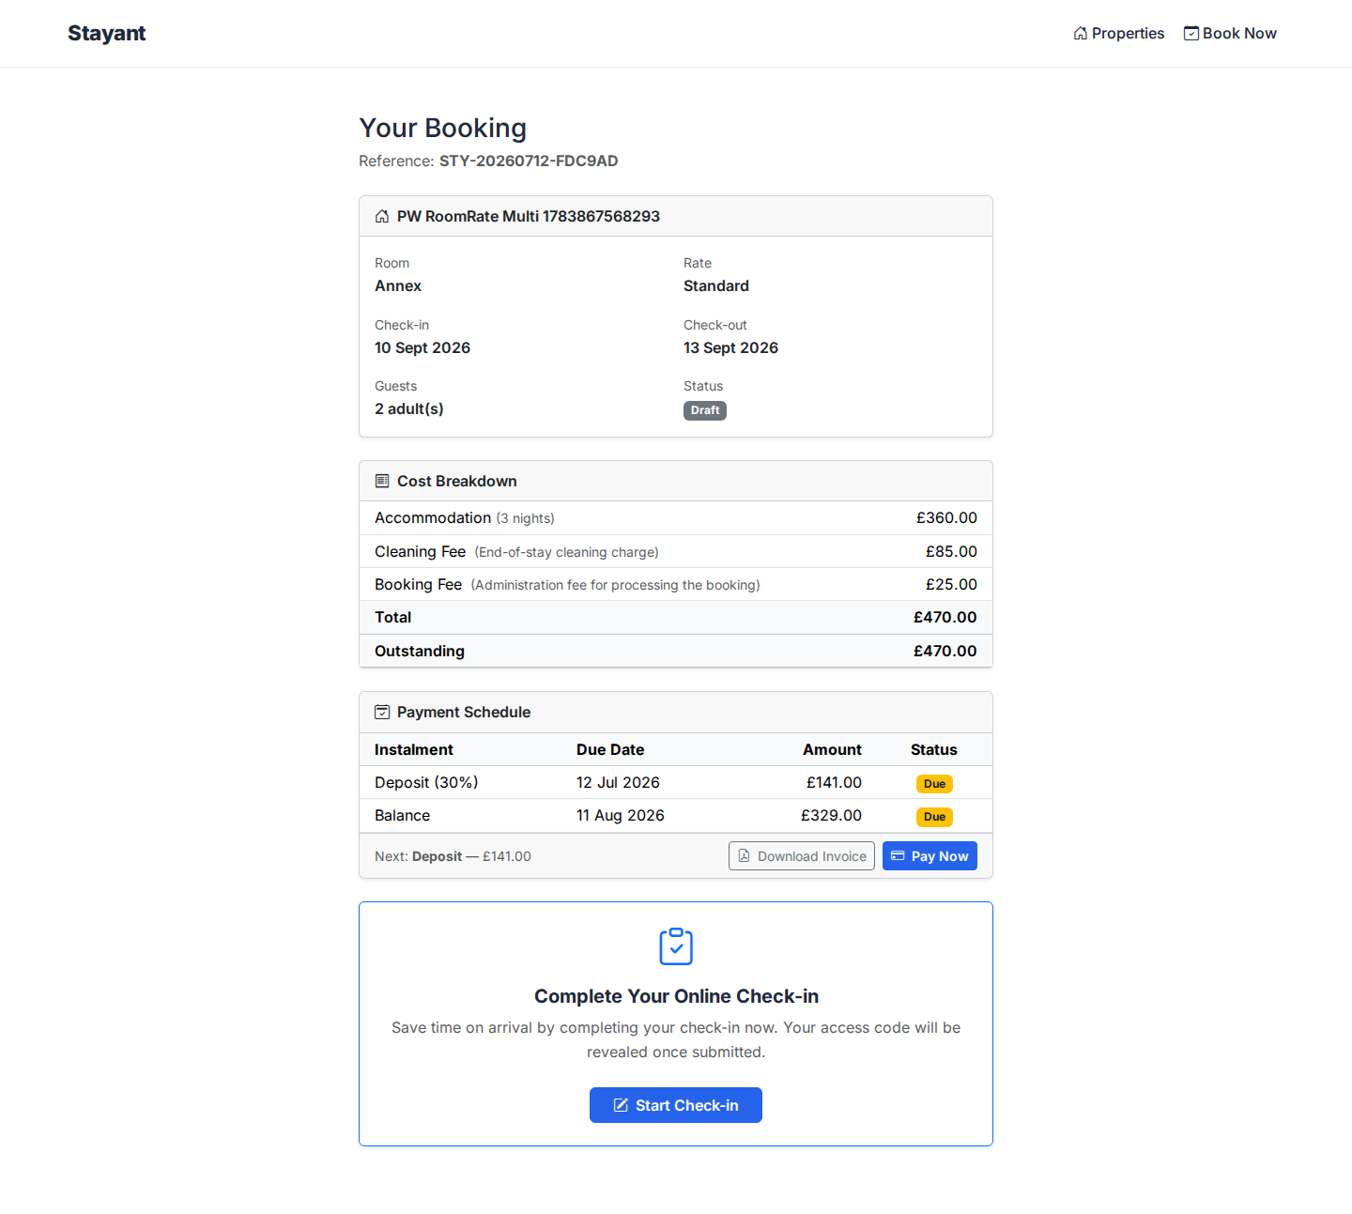Click guests value 2 adult(s)
The image size is (1352, 1214).
(x=409, y=408)
